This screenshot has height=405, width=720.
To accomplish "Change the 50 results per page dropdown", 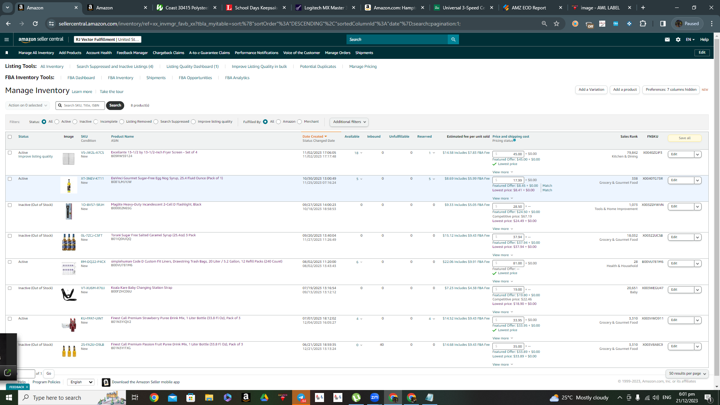I will tap(687, 373).
